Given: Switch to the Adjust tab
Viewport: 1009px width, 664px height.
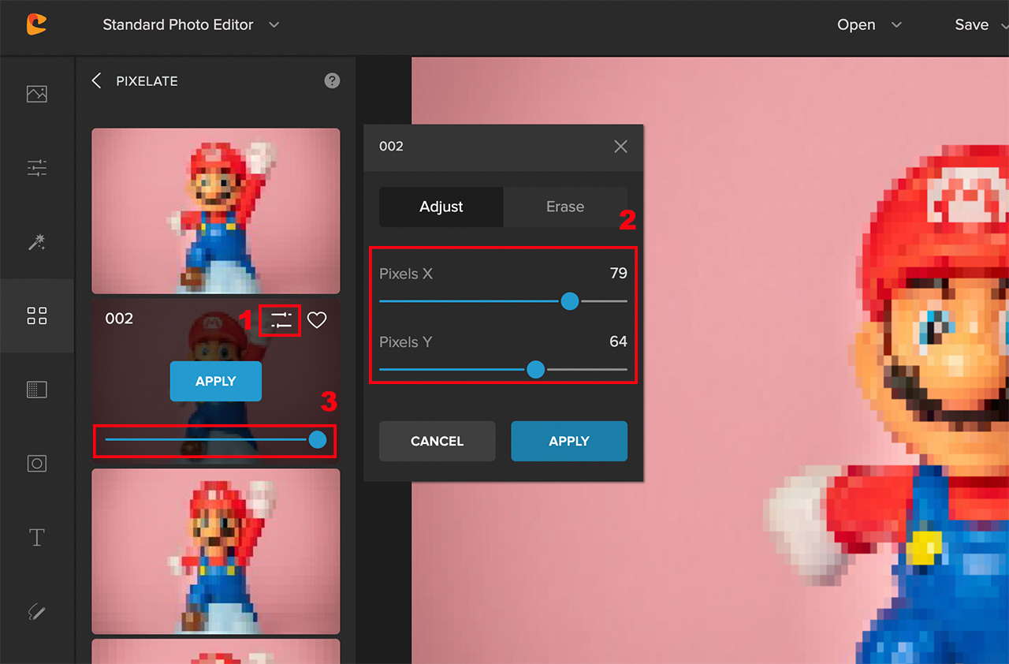Looking at the screenshot, I should 440,207.
